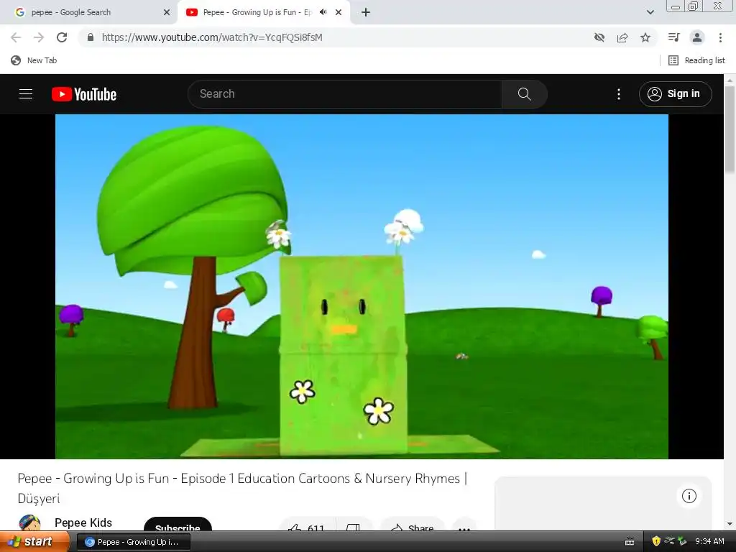Open the Windows start menu

click(34, 542)
